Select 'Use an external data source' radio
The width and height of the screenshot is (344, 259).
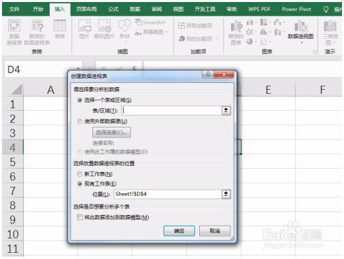tap(80, 122)
